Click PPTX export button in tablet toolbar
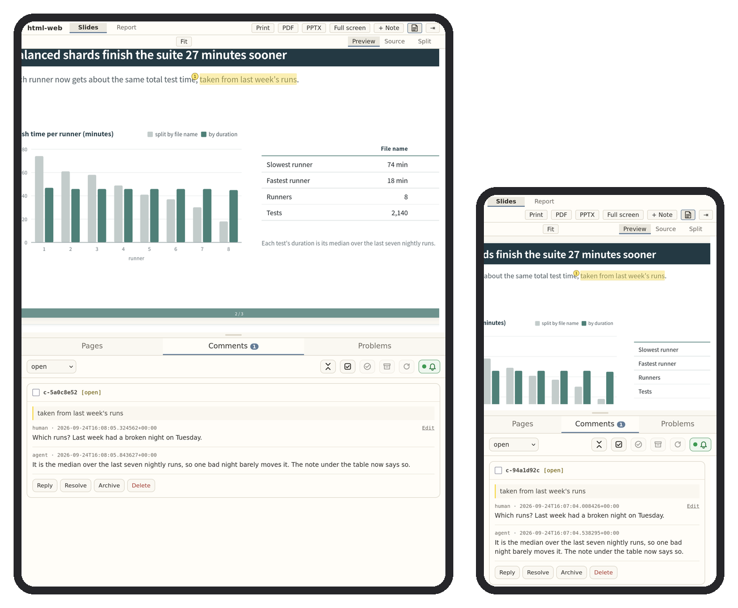 pos(314,28)
